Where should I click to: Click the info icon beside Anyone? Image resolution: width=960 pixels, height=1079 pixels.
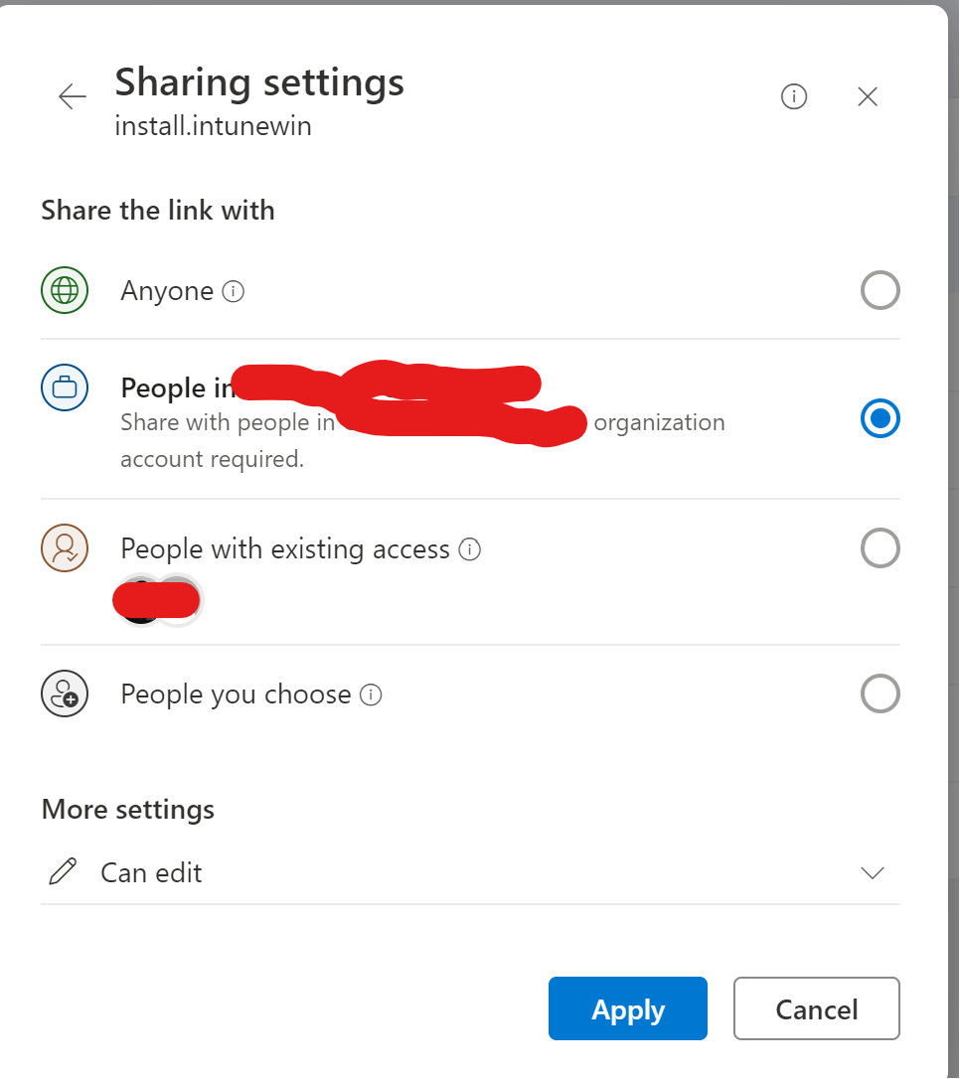234,292
